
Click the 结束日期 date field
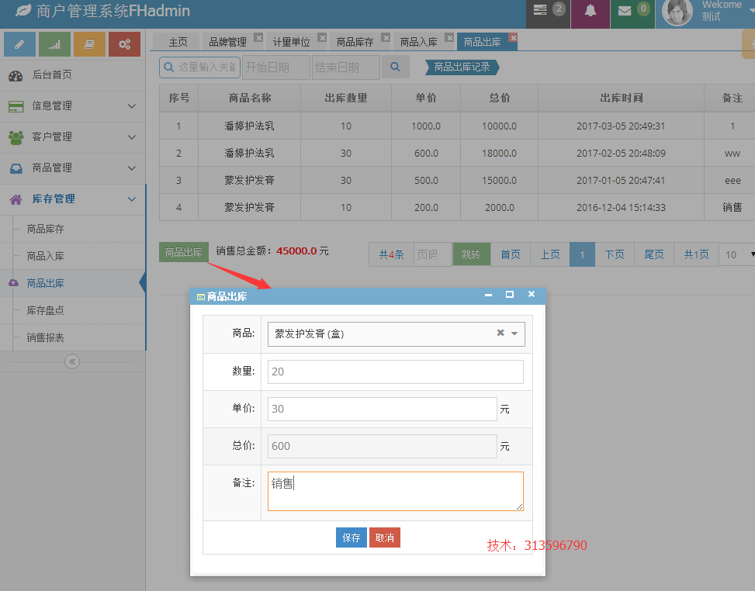[x=346, y=67]
